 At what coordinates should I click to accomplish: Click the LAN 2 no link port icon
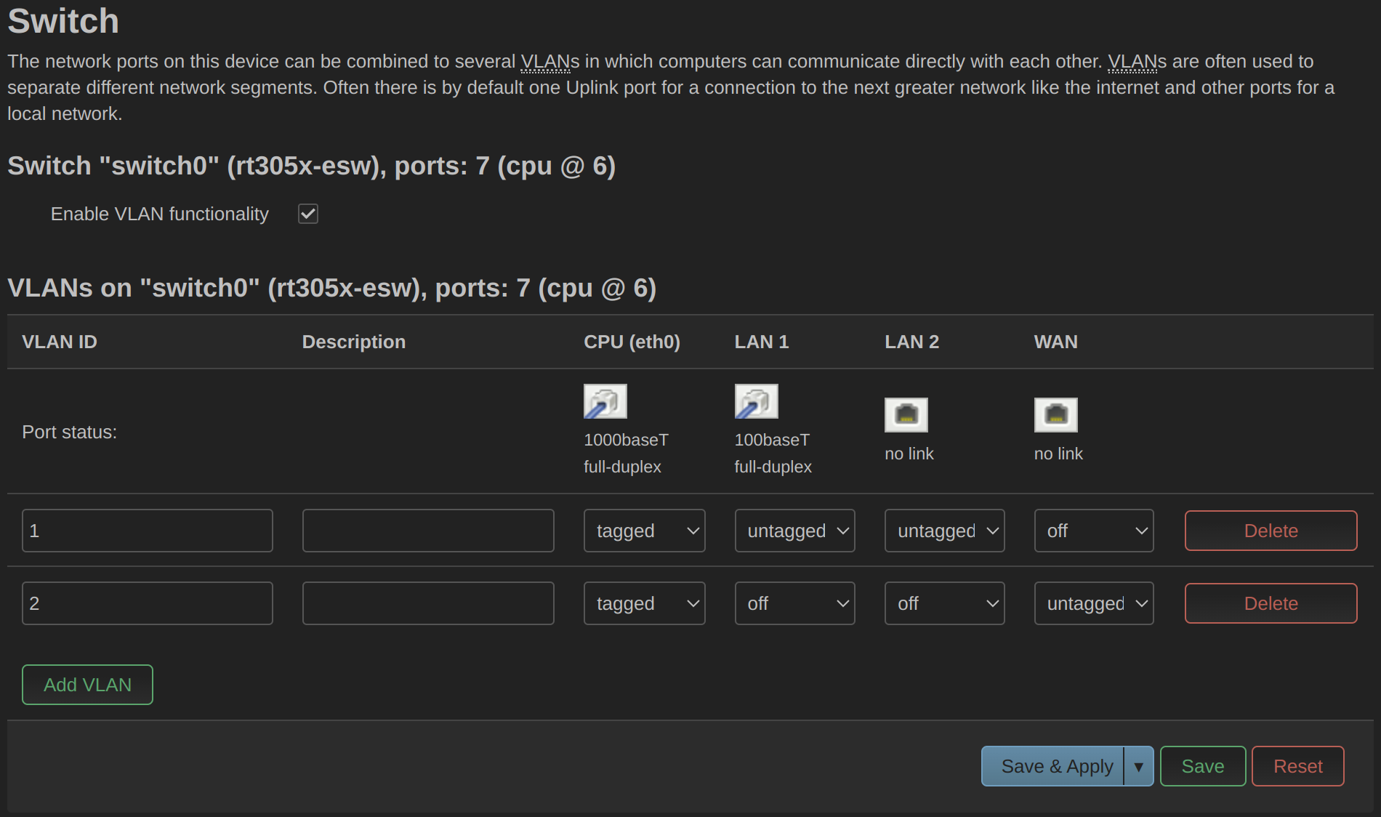906,415
